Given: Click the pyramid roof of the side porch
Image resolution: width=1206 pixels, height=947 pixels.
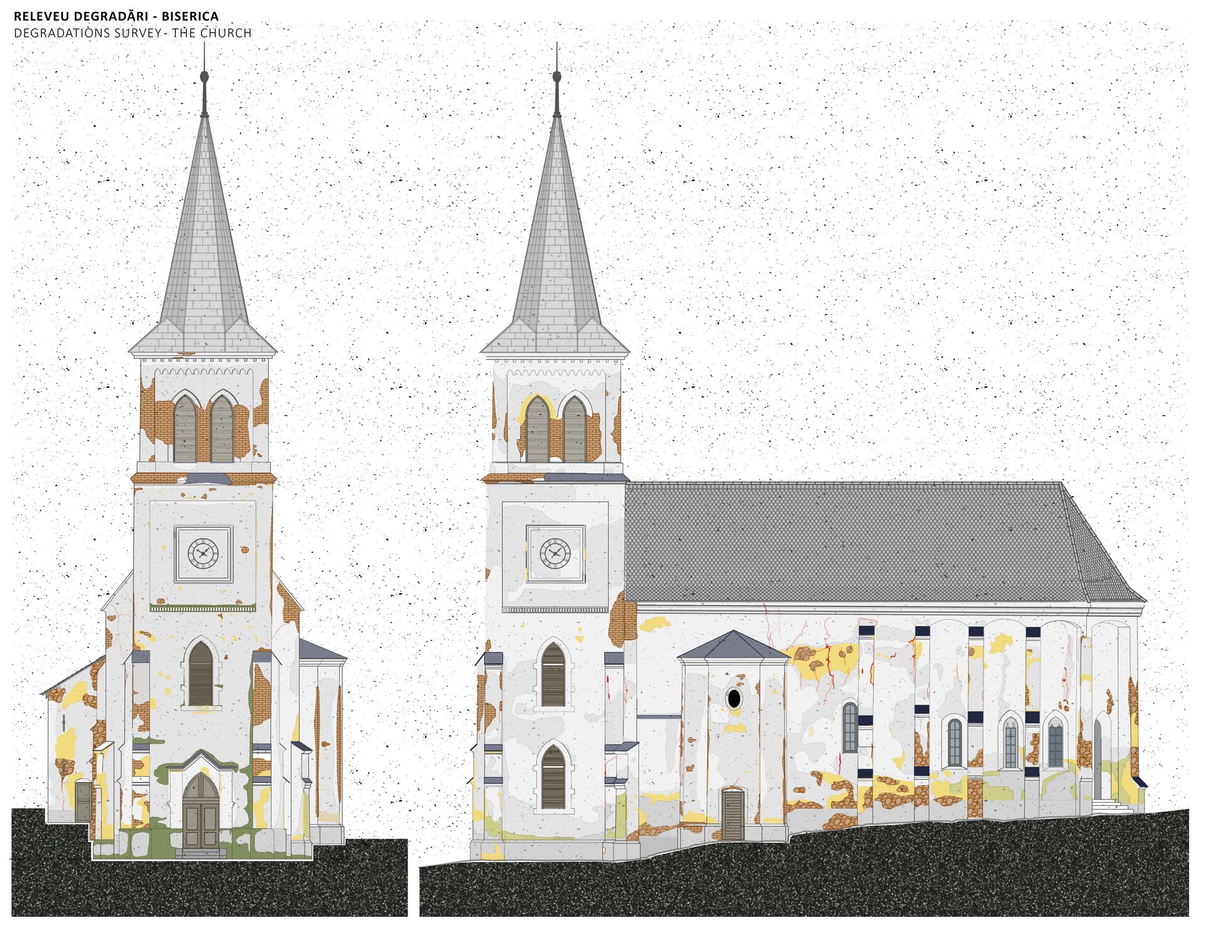Looking at the screenshot, I should tap(734, 646).
